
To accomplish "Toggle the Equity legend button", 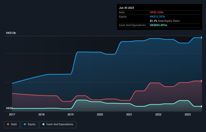I will [x=30, y=124].
